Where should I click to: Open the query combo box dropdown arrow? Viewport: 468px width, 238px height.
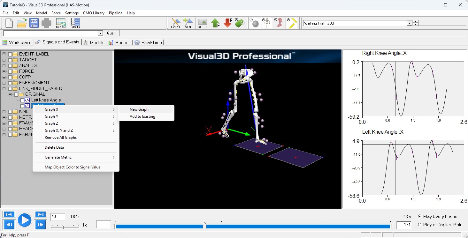pyautogui.click(x=100, y=33)
